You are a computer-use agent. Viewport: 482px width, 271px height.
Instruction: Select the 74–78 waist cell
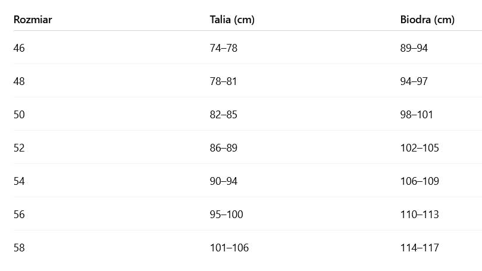coord(224,48)
